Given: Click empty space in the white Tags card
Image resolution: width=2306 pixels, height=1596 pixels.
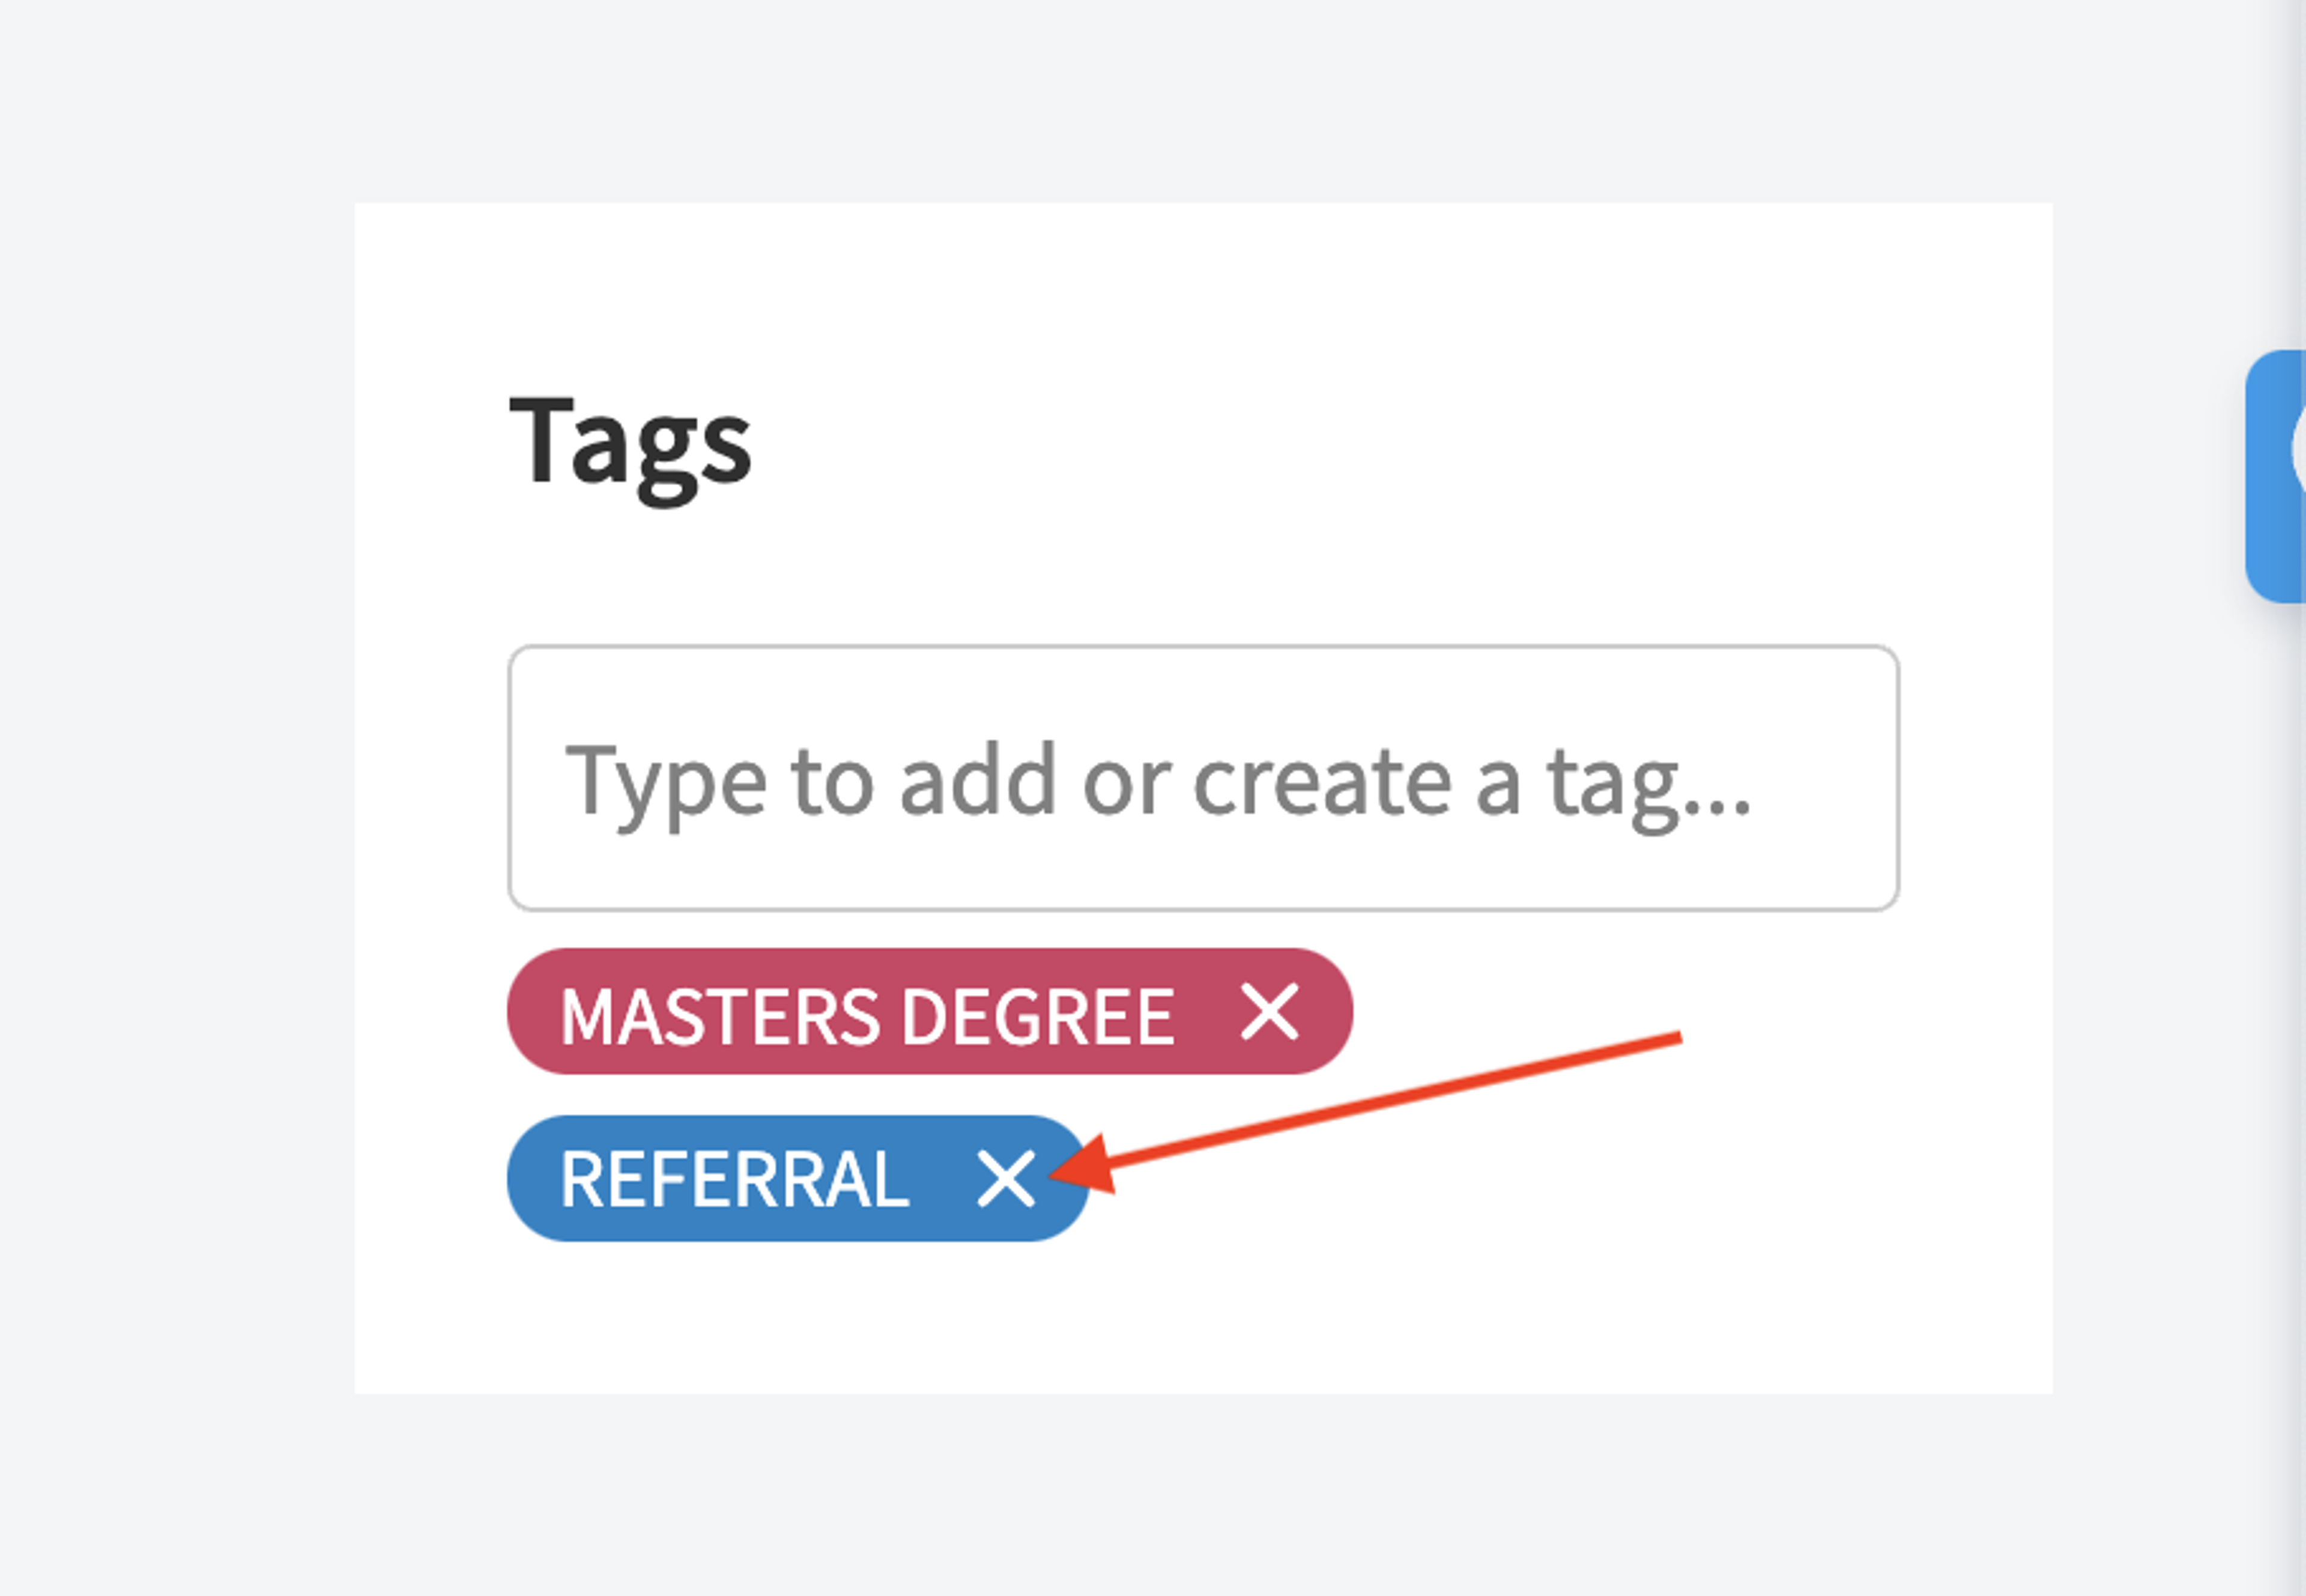Looking at the screenshot, I should 1500,400.
